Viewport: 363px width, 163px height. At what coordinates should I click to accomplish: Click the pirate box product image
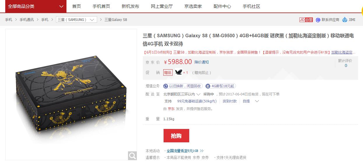[x=71, y=94]
